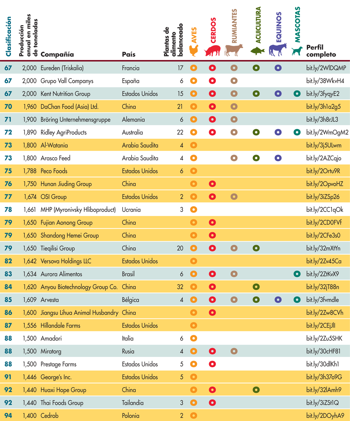Click the Compañía column header

pos(57,54)
